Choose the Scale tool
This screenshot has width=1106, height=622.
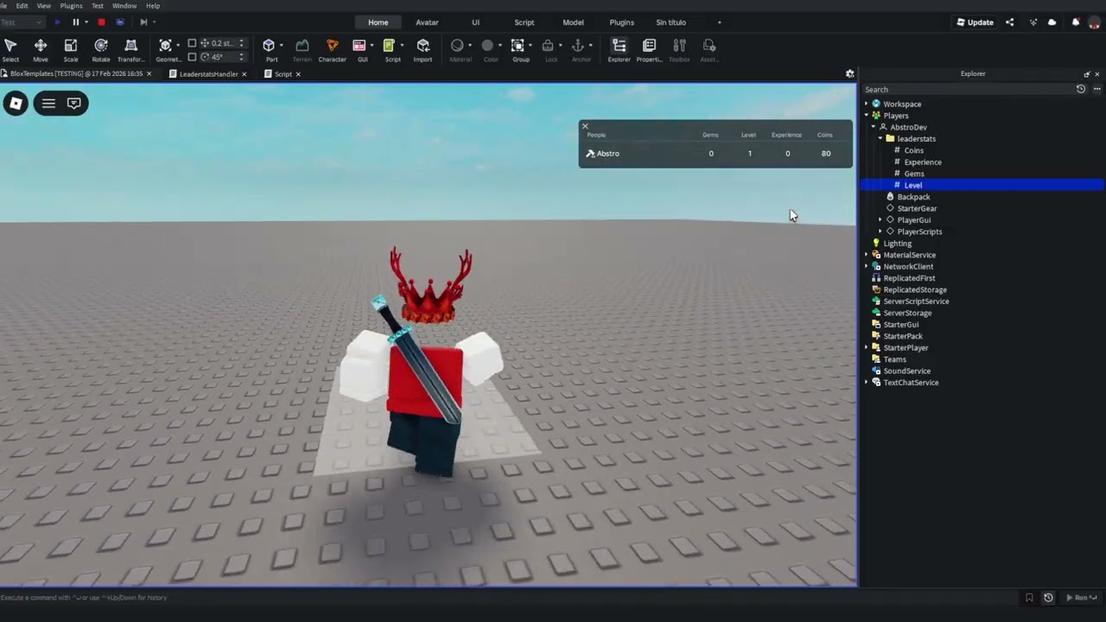click(x=71, y=50)
